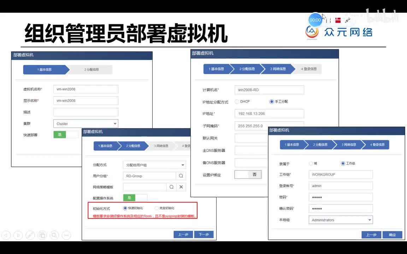Select the 手工分配 radio option

click(271, 102)
